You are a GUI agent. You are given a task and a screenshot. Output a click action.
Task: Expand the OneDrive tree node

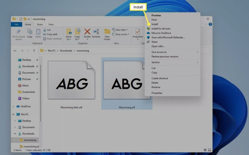pos(13,106)
